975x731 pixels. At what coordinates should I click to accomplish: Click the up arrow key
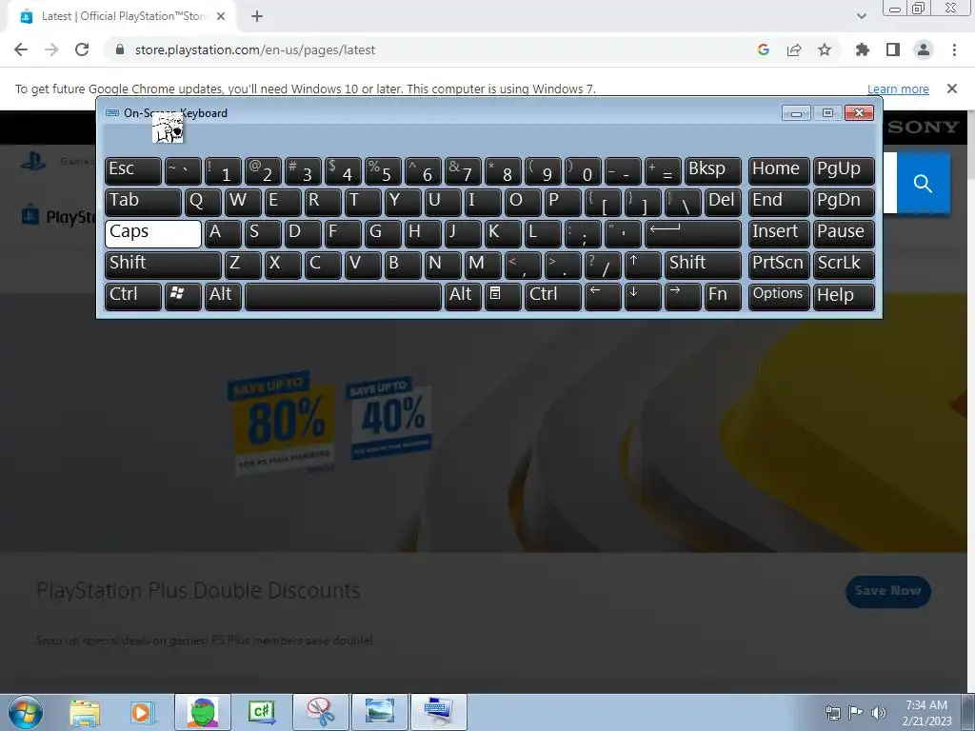click(643, 265)
